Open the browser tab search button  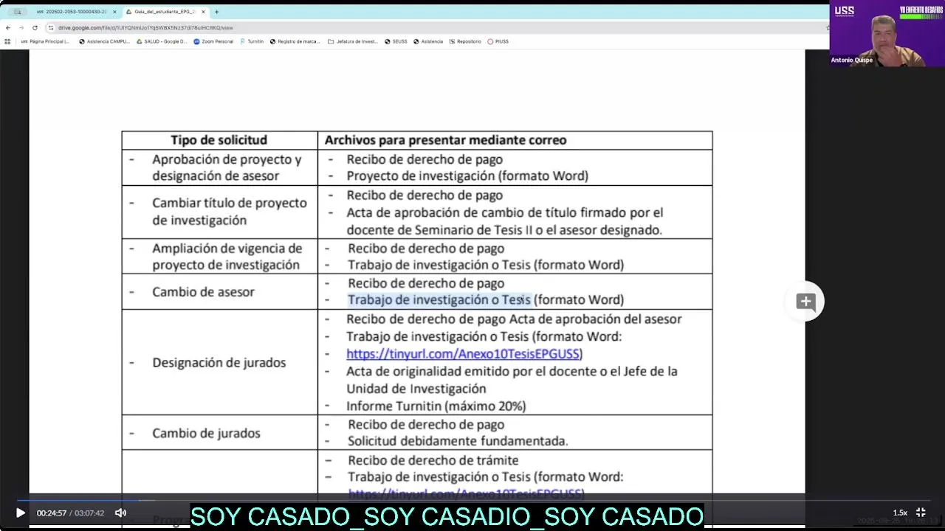pos(17,12)
